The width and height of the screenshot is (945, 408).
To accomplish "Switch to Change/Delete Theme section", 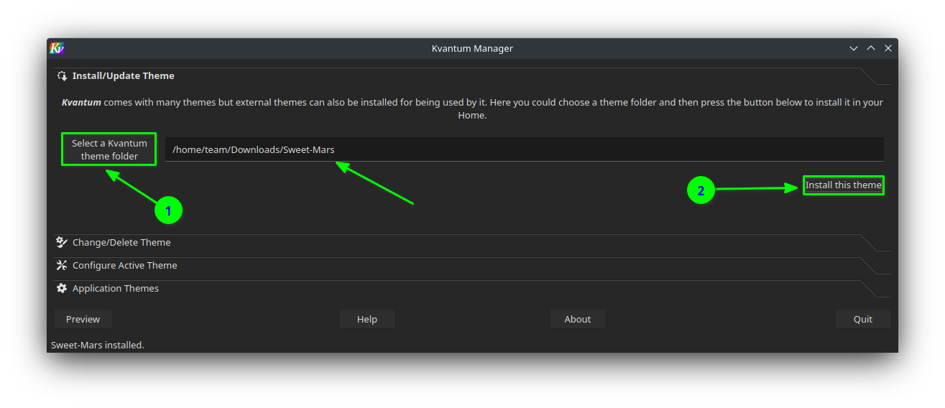I will click(x=472, y=242).
